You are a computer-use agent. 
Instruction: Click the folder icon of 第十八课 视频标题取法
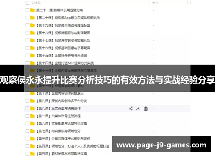[x=32, y=33]
